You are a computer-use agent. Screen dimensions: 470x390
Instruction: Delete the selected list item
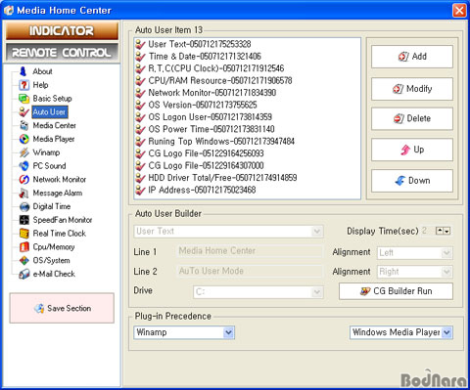[x=412, y=118]
